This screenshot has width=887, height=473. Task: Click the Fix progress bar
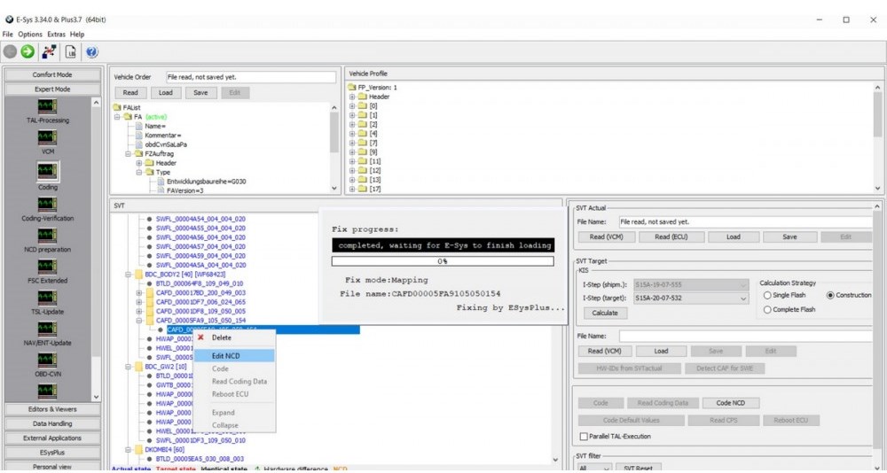(443, 261)
